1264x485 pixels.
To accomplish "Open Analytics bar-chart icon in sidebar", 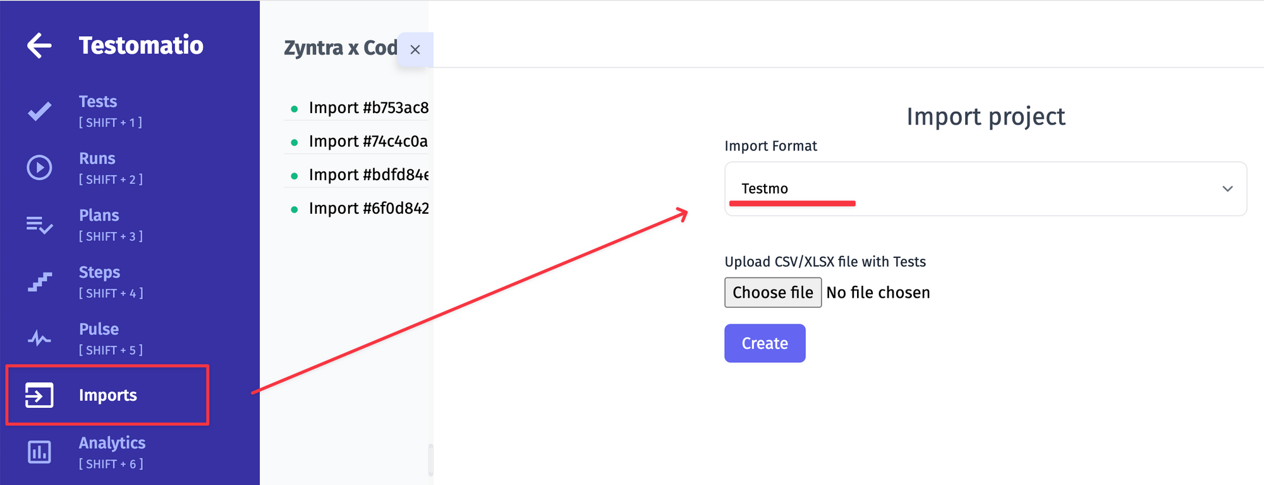I will point(39,452).
